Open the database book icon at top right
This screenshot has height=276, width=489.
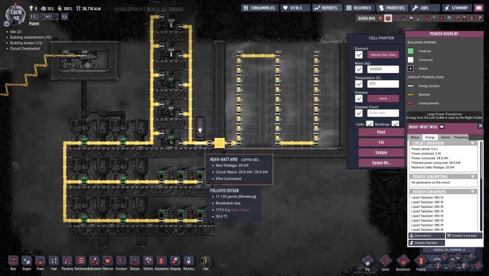pos(478,8)
